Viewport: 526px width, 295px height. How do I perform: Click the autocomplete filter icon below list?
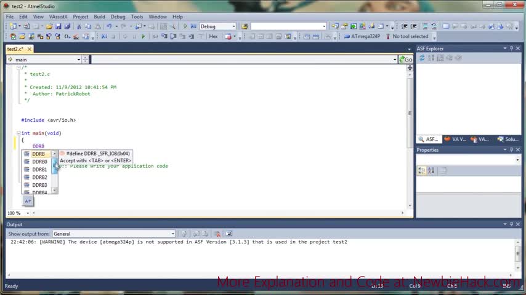point(28,201)
